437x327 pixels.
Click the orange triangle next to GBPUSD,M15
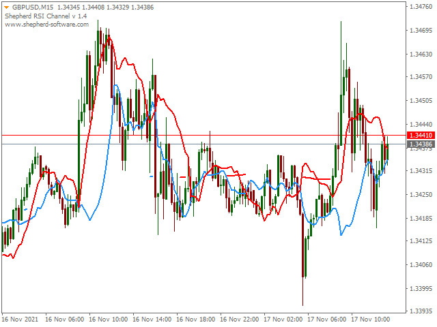click(x=6, y=7)
